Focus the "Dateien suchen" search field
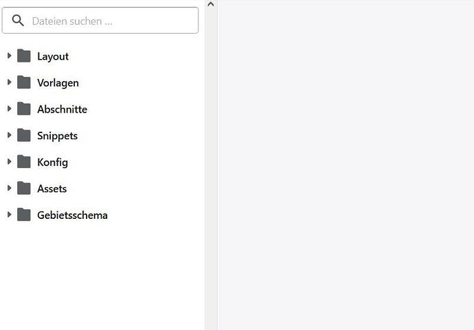The height and width of the screenshot is (330, 474). coord(110,21)
